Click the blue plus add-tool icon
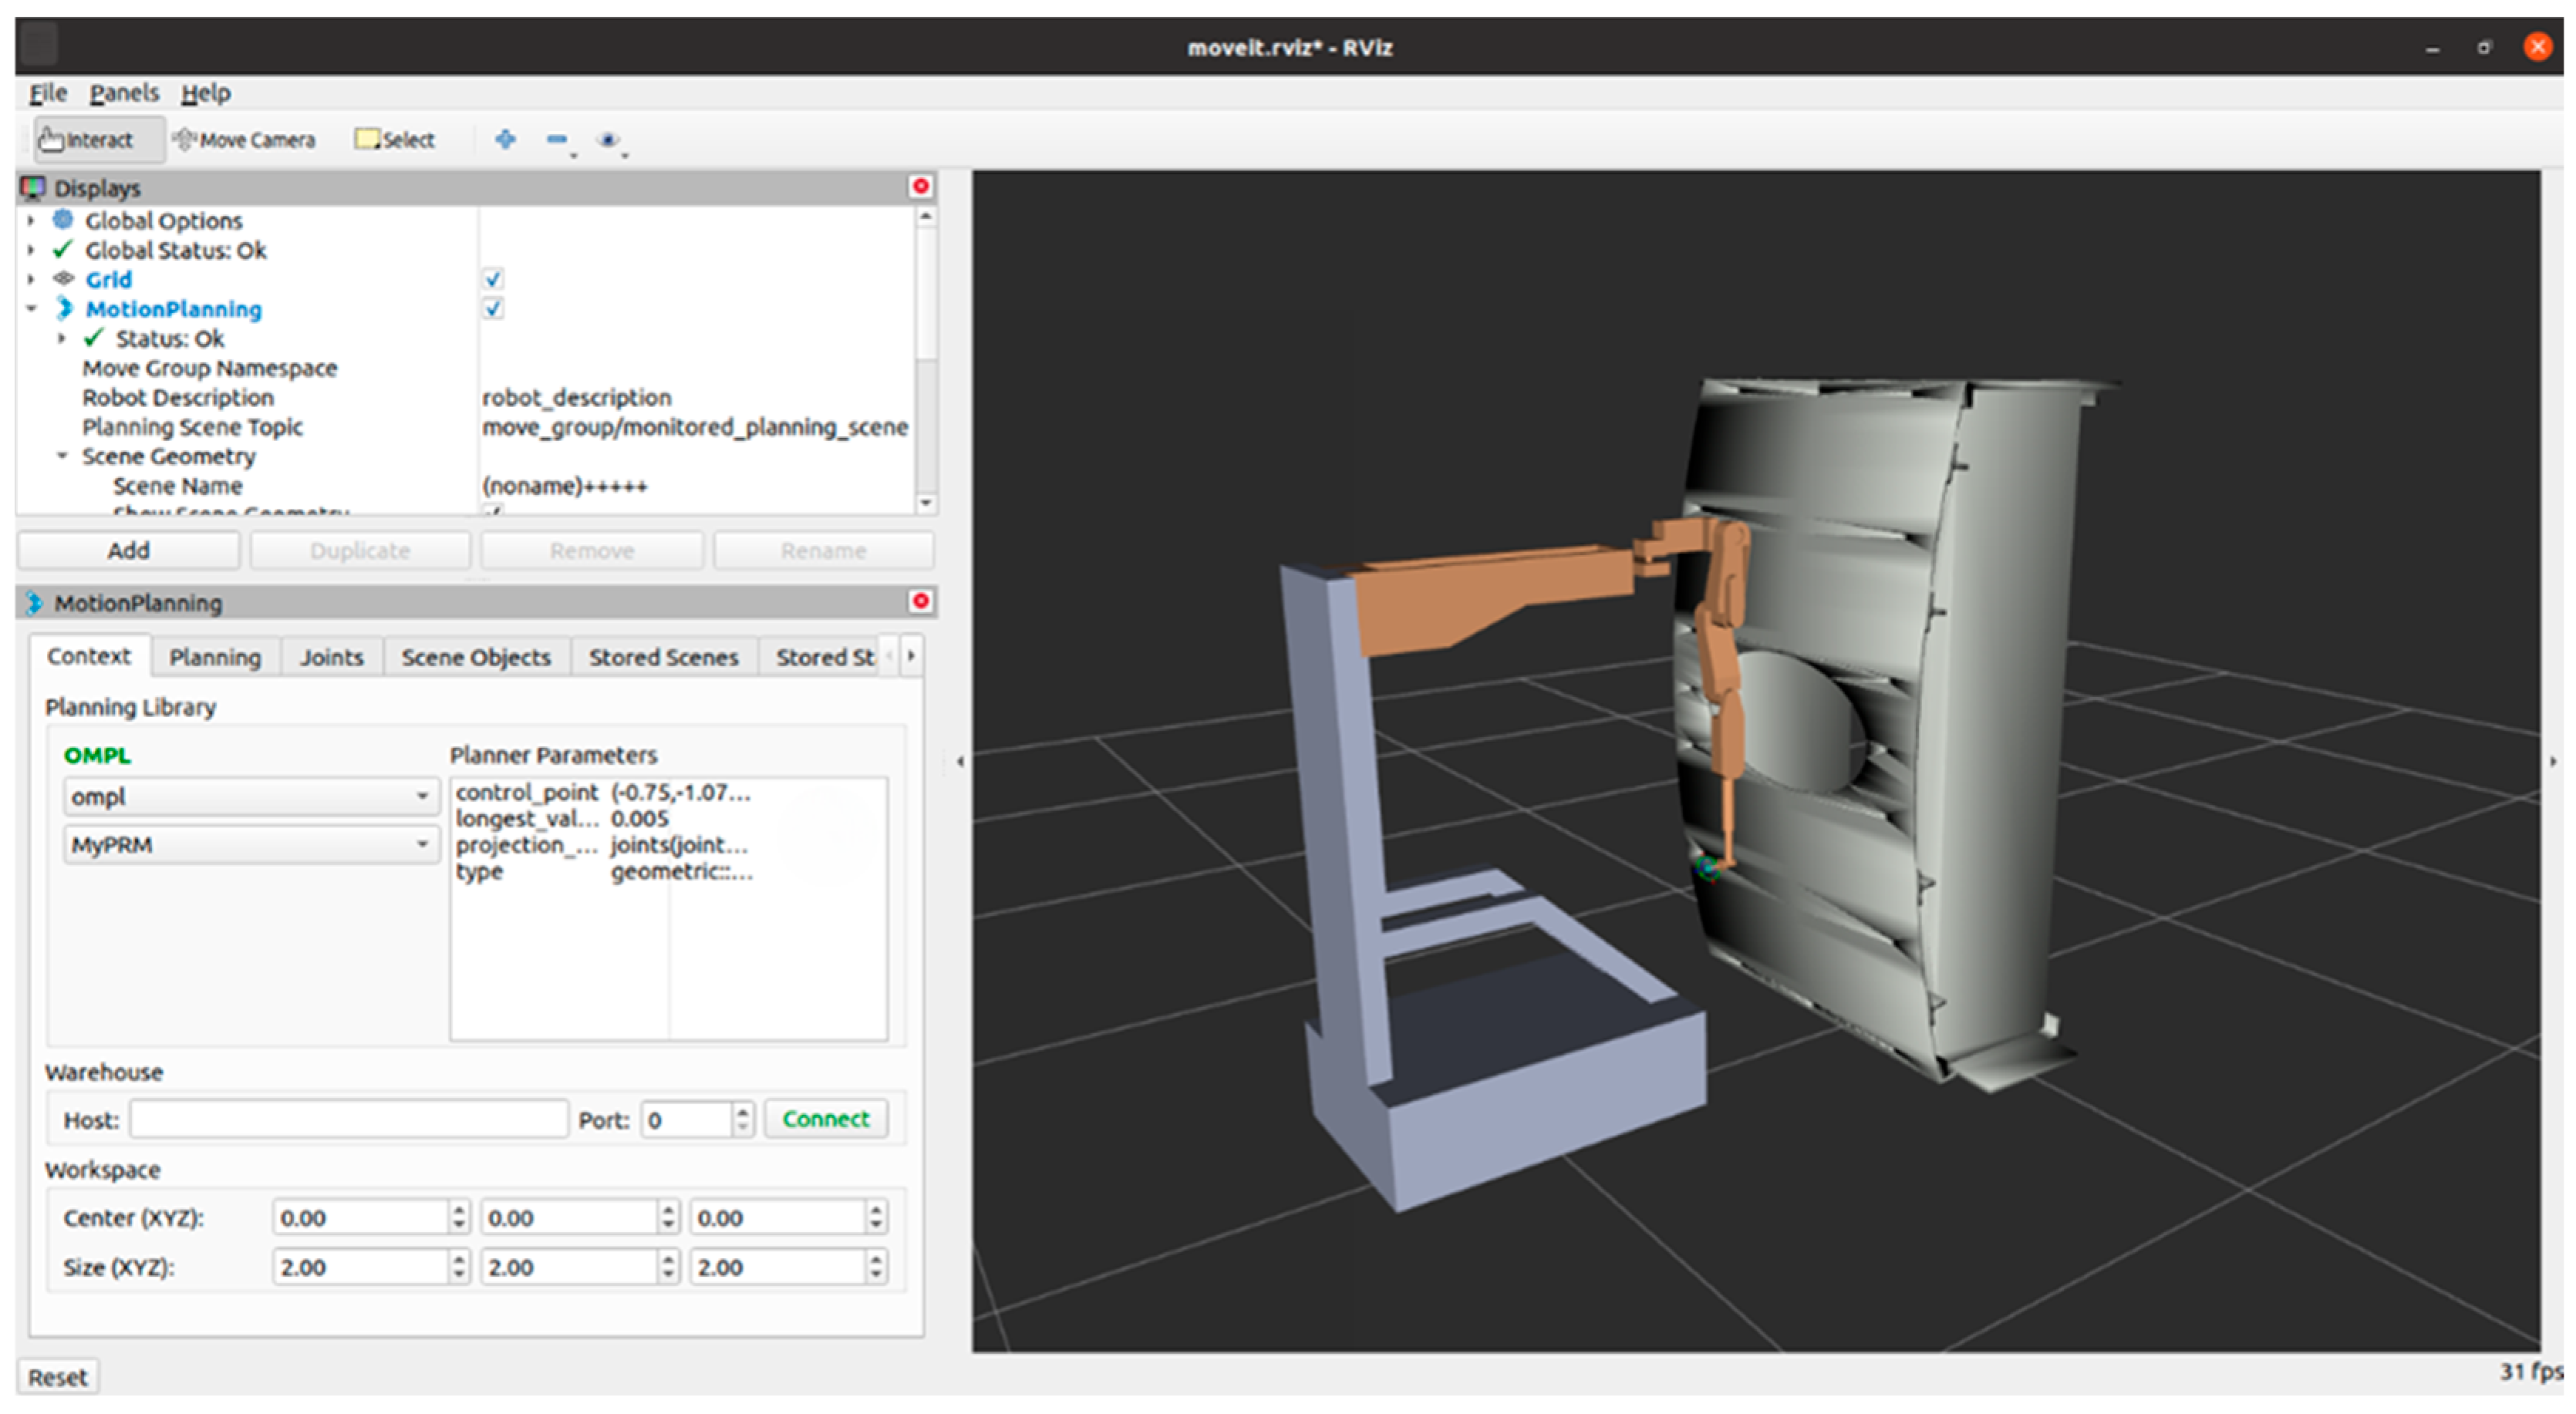Screen dimensions: 2576x1414 pos(506,140)
